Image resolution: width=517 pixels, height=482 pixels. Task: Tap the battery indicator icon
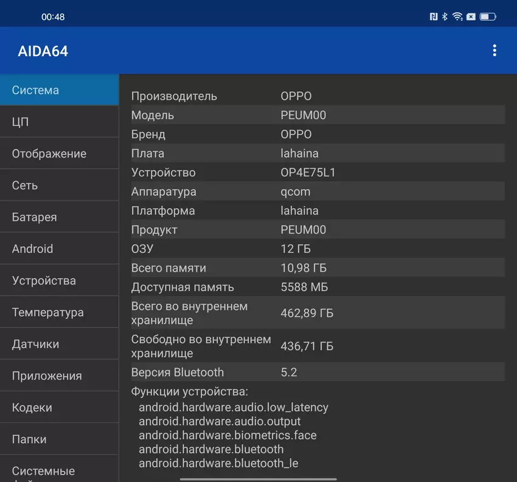[x=488, y=17]
